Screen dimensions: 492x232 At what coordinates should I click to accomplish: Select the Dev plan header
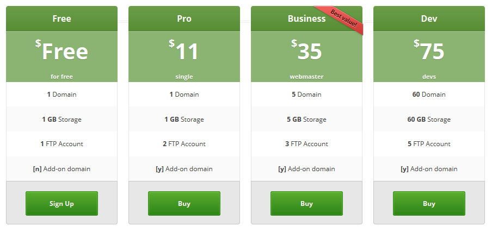click(x=429, y=18)
